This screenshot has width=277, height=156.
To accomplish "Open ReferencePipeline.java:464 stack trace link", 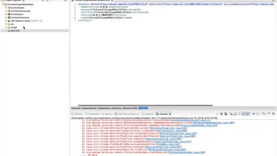I will 167,149.
